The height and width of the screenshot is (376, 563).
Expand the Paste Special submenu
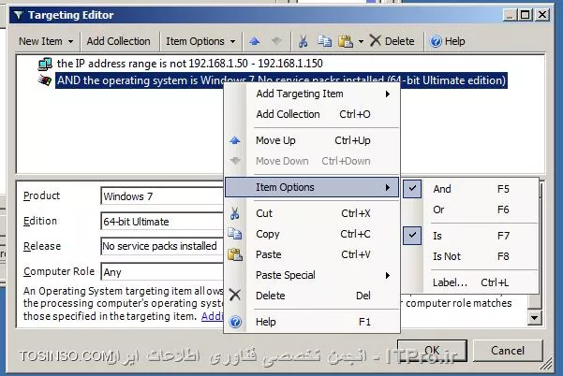coord(312,275)
